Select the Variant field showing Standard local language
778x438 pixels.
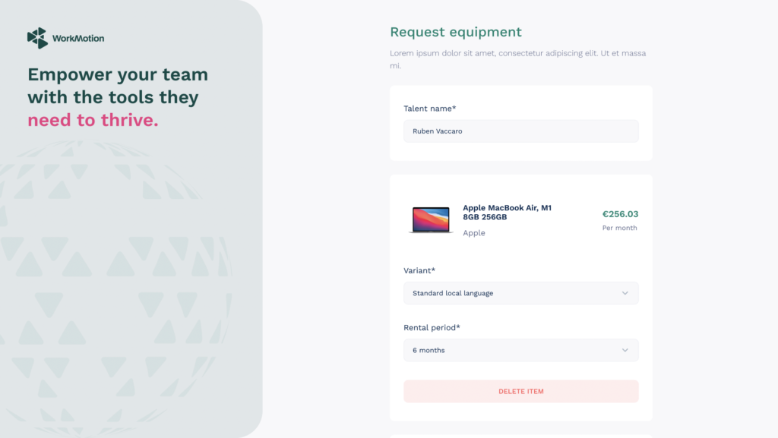point(520,293)
